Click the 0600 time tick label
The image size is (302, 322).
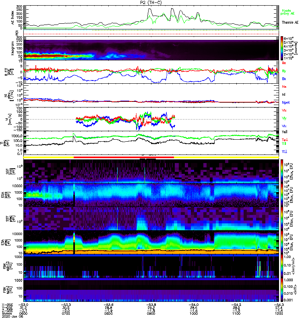pyautogui.click(x=23, y=314)
